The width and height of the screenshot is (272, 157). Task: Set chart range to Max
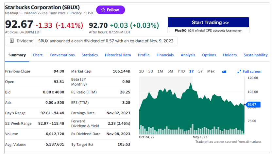[211, 71]
